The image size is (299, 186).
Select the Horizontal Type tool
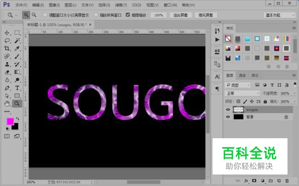(17, 88)
